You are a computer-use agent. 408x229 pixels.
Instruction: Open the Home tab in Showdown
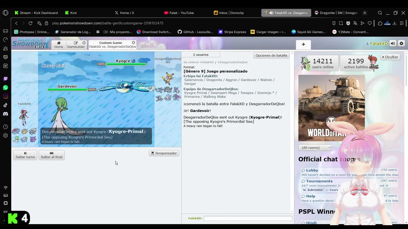59,45
